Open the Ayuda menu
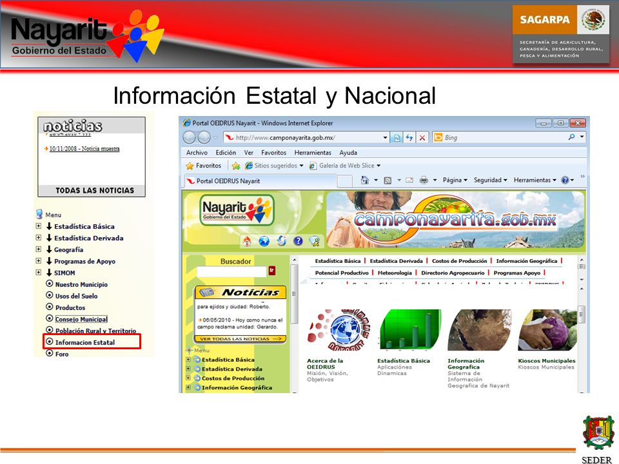The image size is (619, 464). pyautogui.click(x=348, y=153)
